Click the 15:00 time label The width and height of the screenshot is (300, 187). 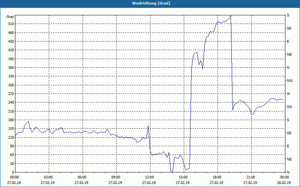pos(183,177)
